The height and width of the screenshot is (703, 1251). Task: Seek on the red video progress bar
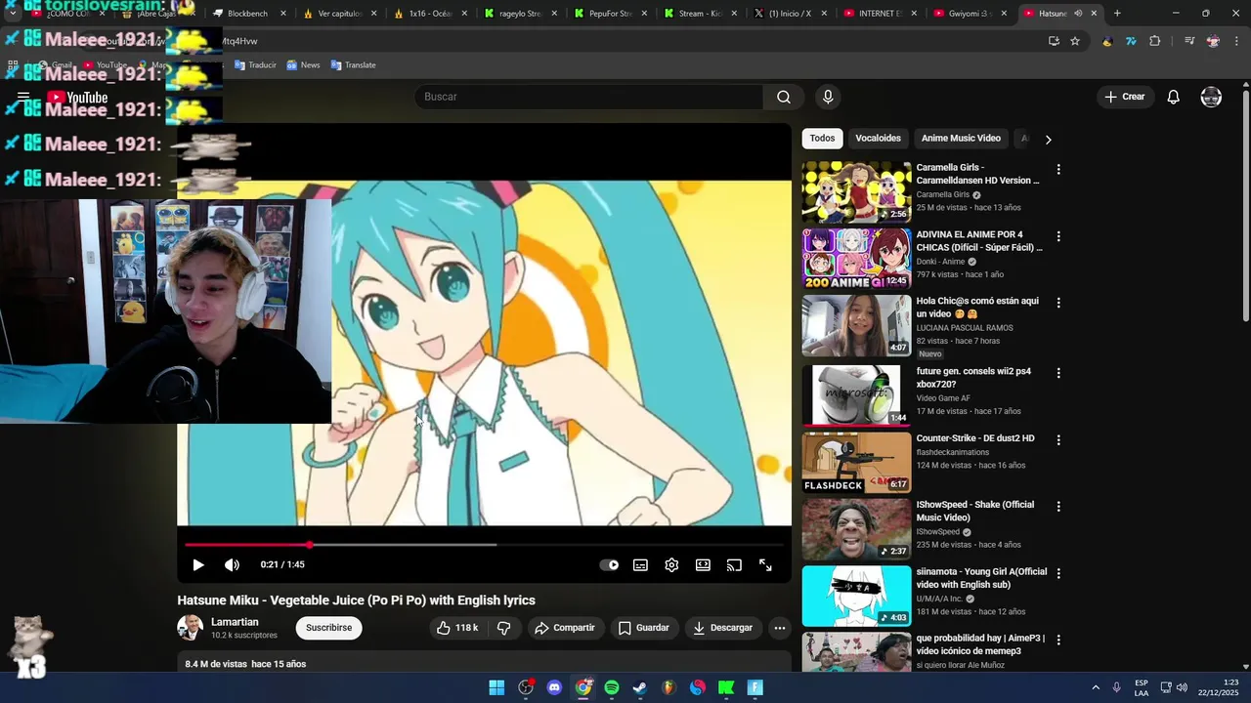coord(484,545)
